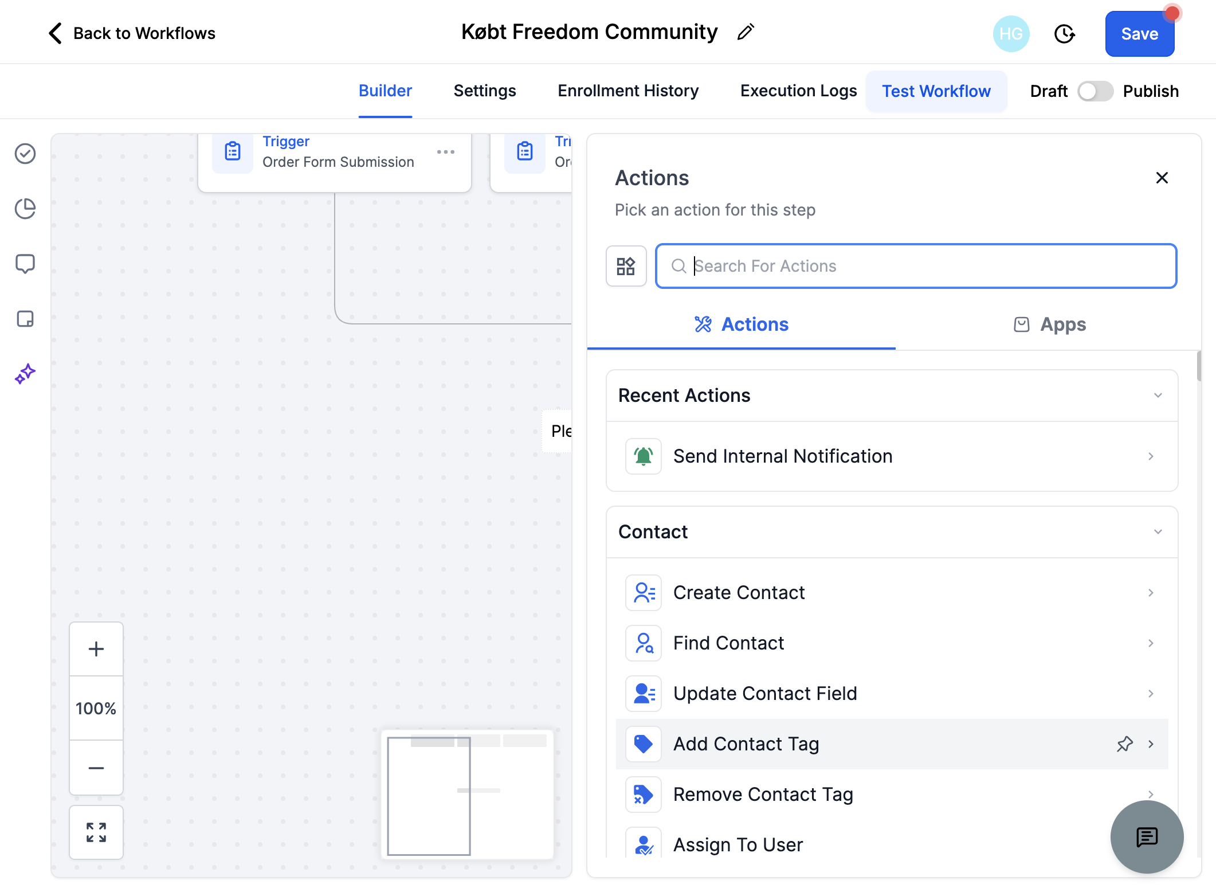
Task: Open Find Contact action chevron
Action: tap(1151, 643)
